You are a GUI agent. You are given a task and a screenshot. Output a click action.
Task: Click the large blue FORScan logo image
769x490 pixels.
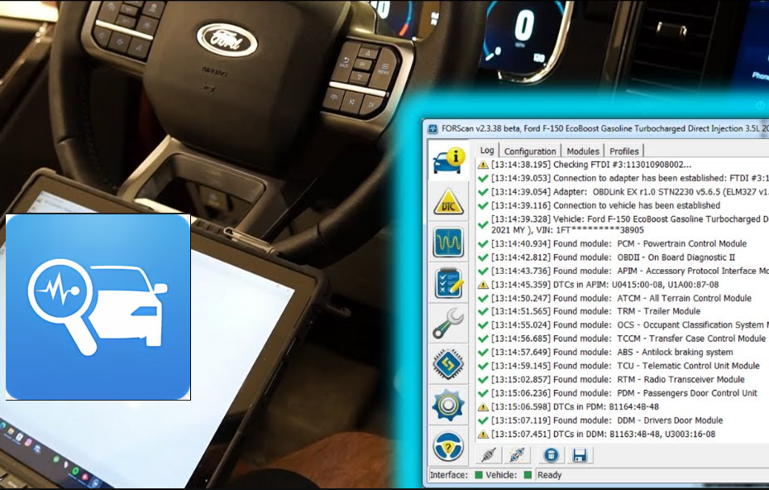click(98, 307)
